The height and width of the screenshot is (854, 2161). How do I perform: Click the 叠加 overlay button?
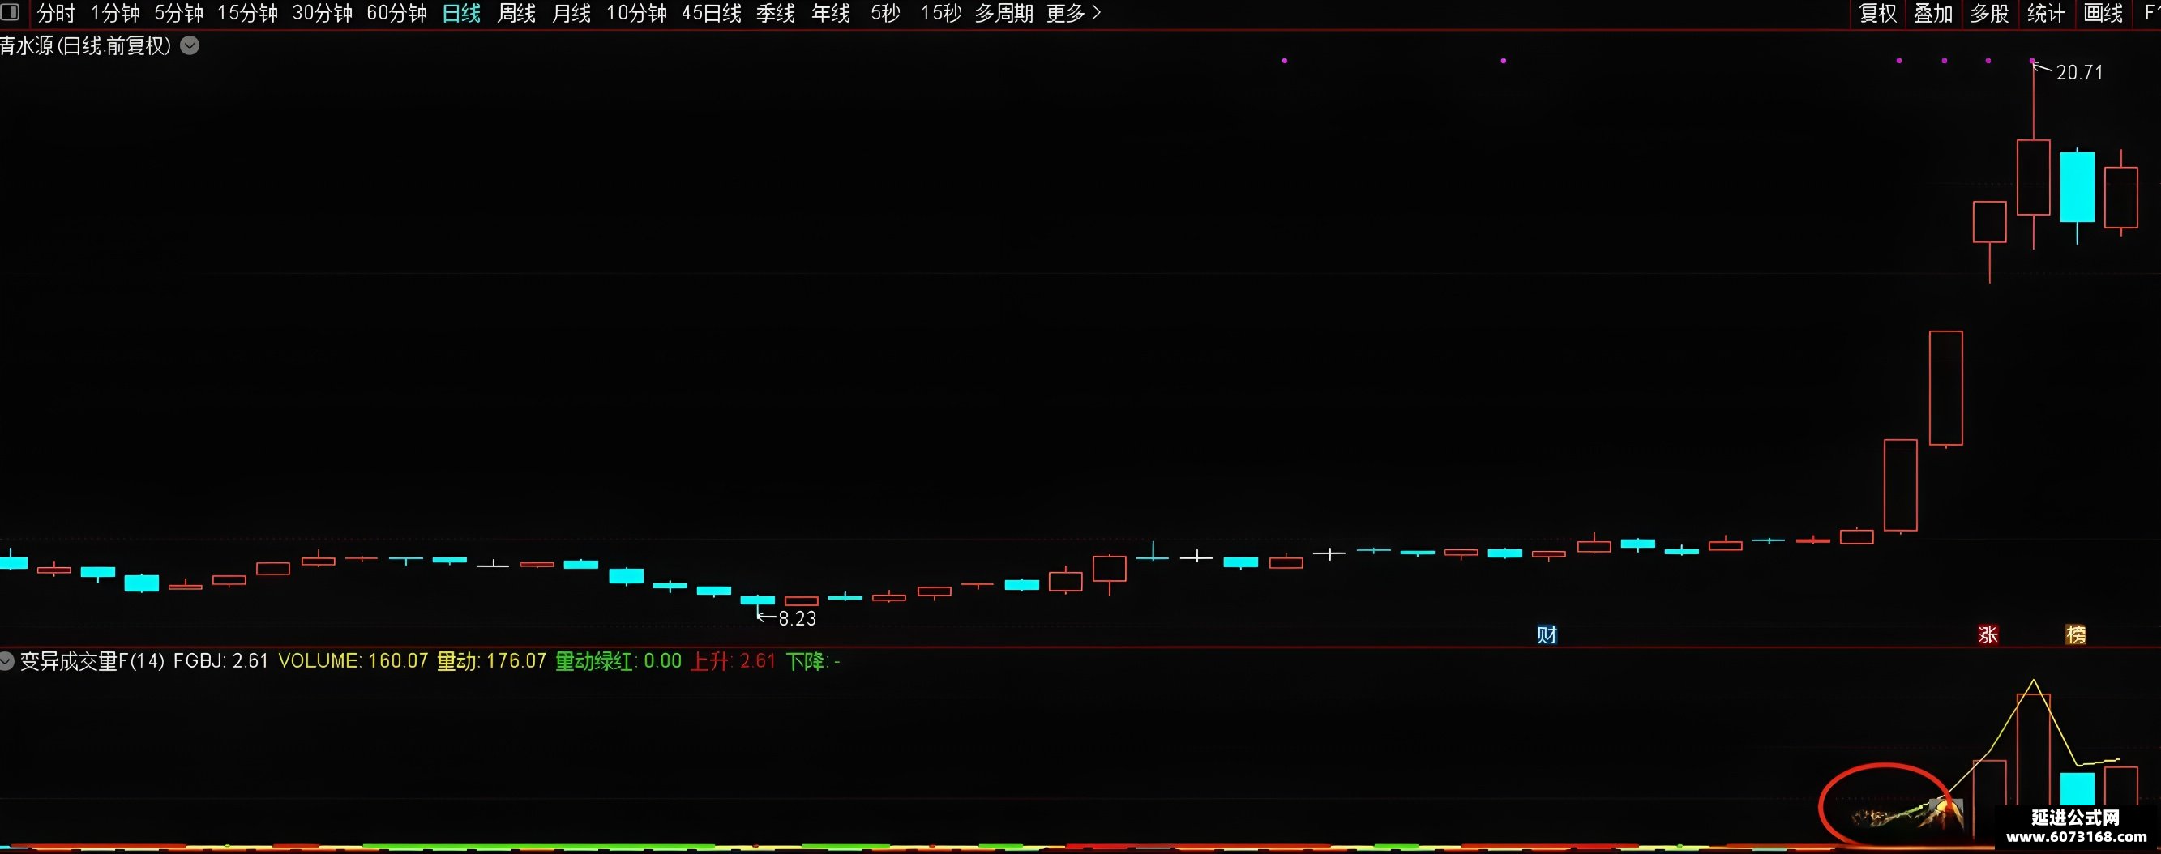point(1934,14)
